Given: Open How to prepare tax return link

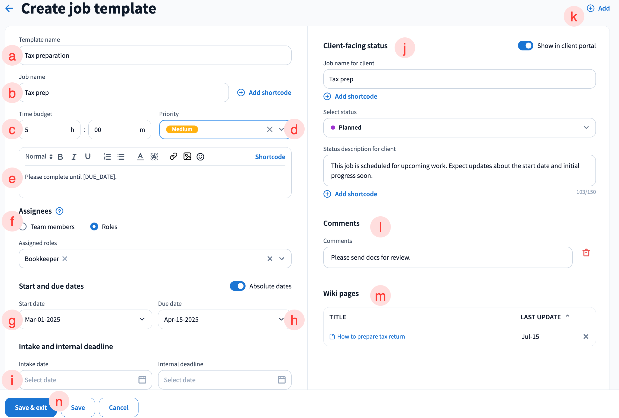Looking at the screenshot, I should (x=370, y=336).
